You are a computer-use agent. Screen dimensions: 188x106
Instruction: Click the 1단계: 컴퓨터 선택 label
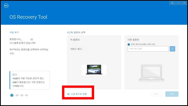(x=76, y=32)
